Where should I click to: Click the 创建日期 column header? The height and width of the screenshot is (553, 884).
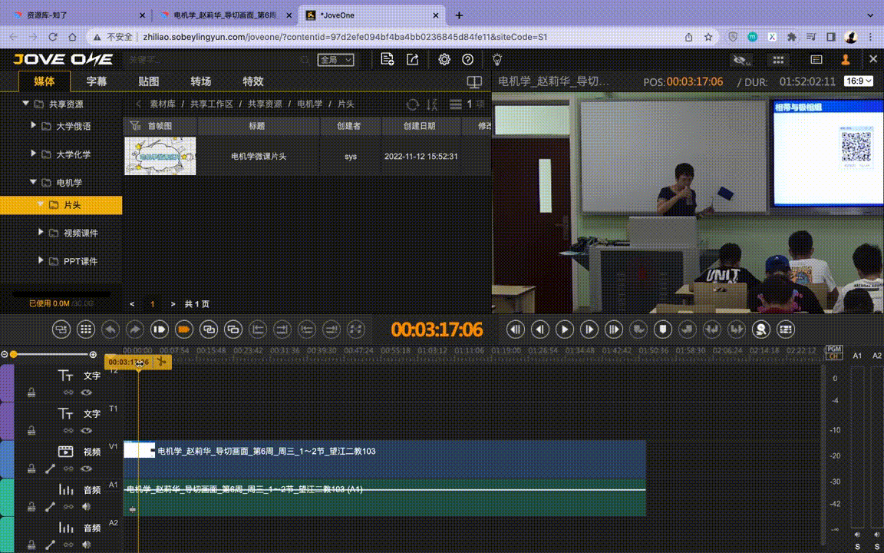click(419, 126)
